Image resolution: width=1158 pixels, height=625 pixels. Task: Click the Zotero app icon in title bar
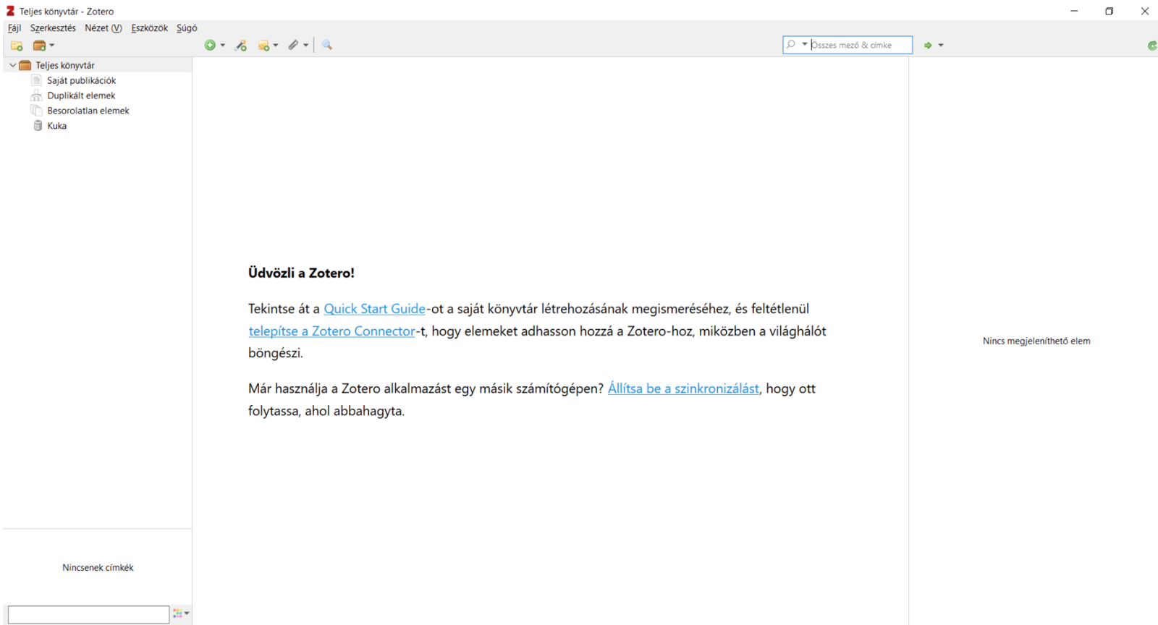10,11
